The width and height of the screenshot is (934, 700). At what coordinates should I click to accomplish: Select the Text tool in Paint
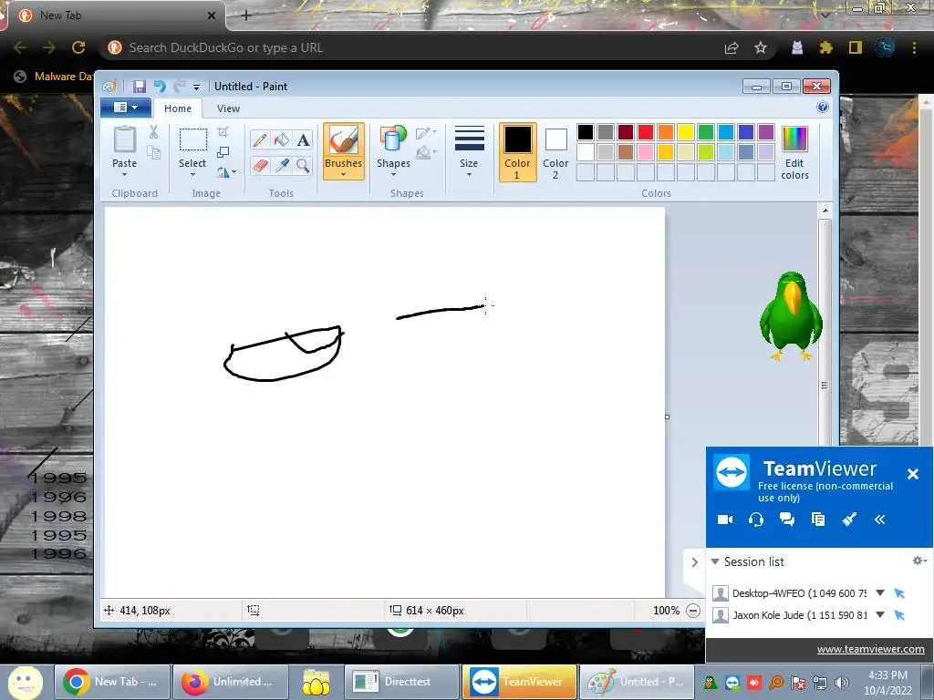(303, 139)
